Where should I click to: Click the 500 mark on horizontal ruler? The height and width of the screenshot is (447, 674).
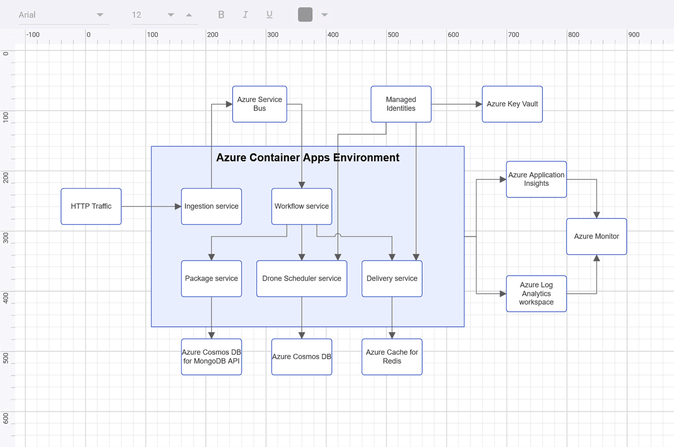click(x=393, y=35)
